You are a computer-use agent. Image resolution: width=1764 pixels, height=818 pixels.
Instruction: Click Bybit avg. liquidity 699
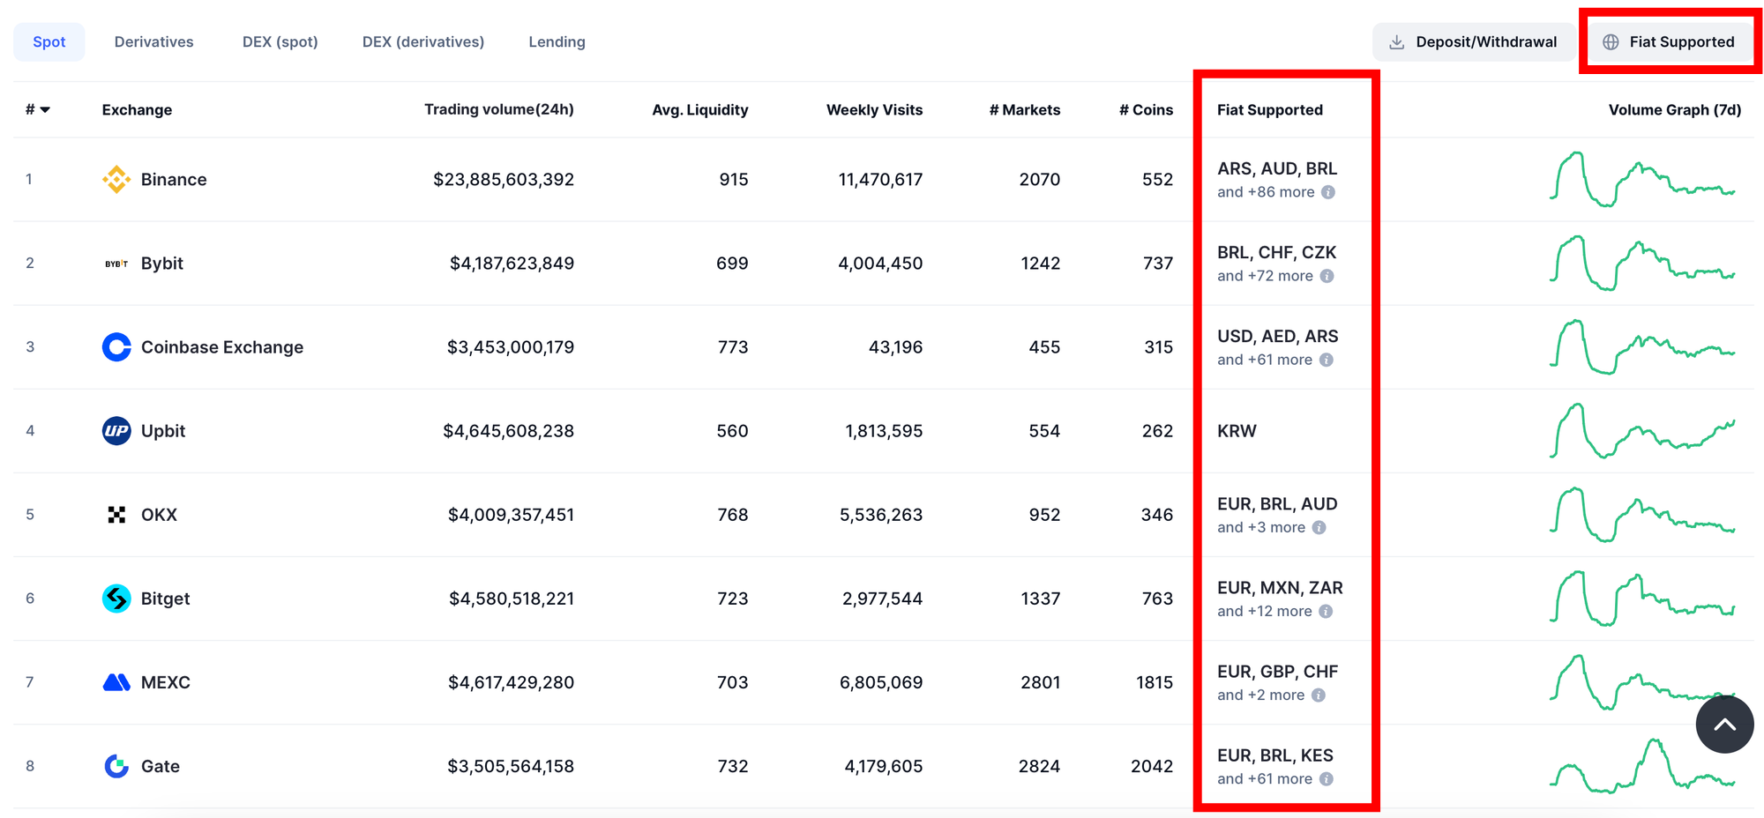(x=732, y=264)
